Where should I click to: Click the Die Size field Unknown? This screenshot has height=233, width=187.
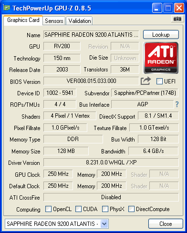click(125, 58)
